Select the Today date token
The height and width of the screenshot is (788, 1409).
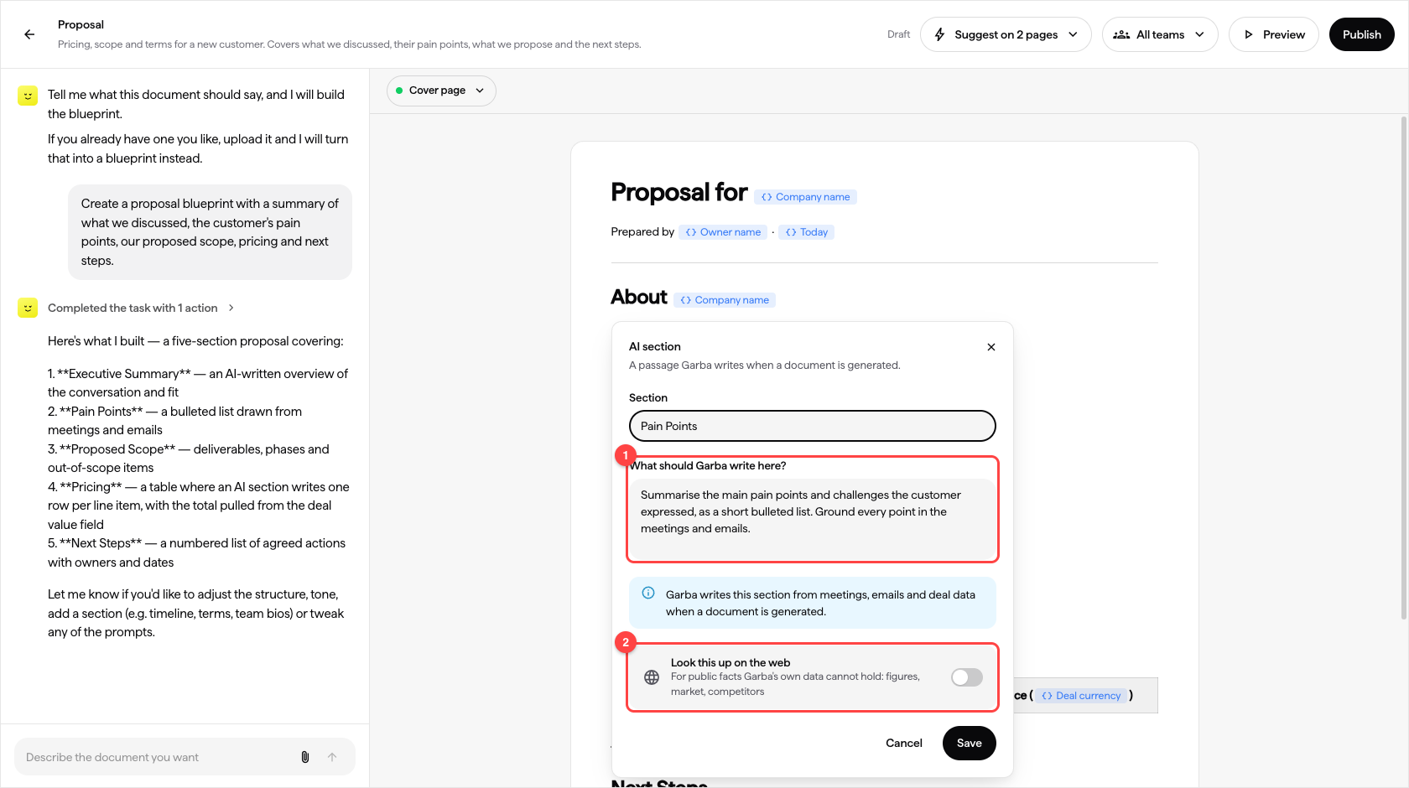807,232
